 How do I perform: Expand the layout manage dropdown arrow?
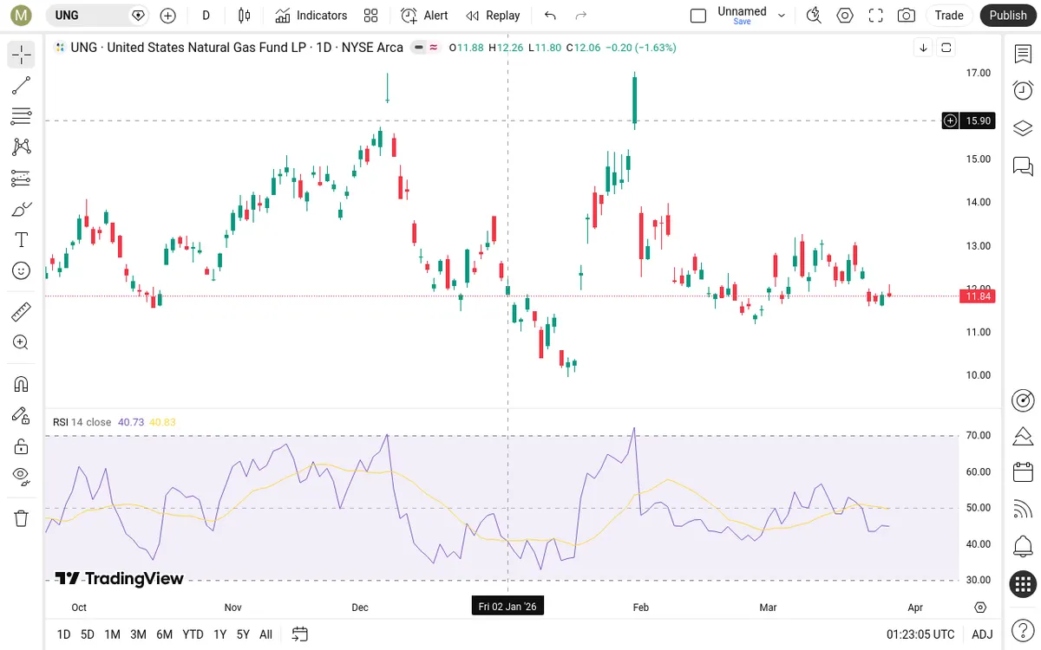[x=782, y=16]
